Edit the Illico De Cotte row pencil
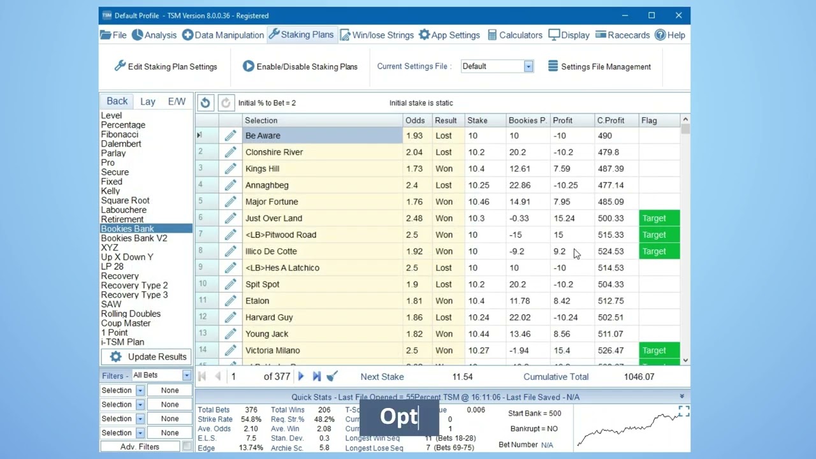Image resolution: width=816 pixels, height=459 pixels. pos(230,251)
